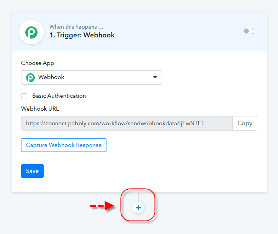
Task: Click the 'When this happens ...' text
Action: tap(76, 27)
